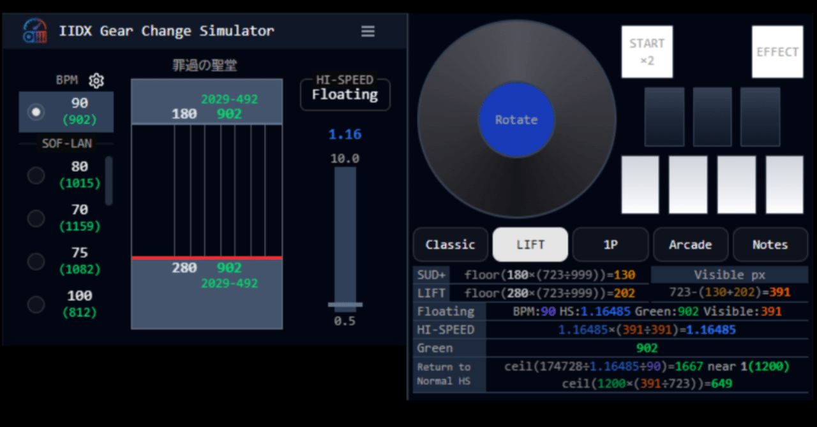This screenshot has width=817, height=427.
Task: Click the slider min label 0.5
Action: point(345,321)
